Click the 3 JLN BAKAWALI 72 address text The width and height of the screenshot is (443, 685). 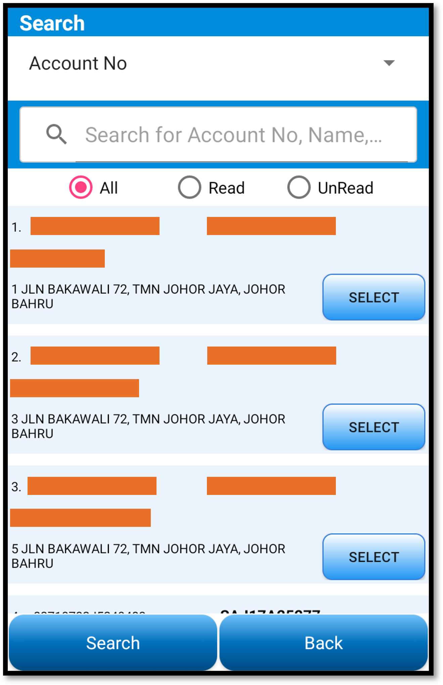pos(148,426)
